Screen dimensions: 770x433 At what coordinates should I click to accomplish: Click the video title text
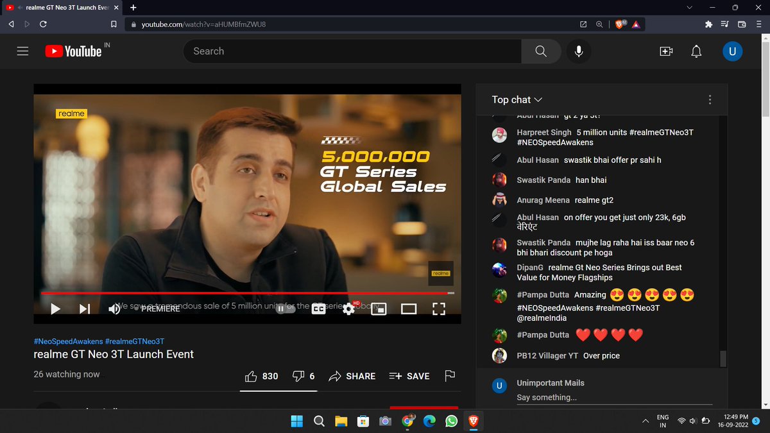tap(114, 354)
